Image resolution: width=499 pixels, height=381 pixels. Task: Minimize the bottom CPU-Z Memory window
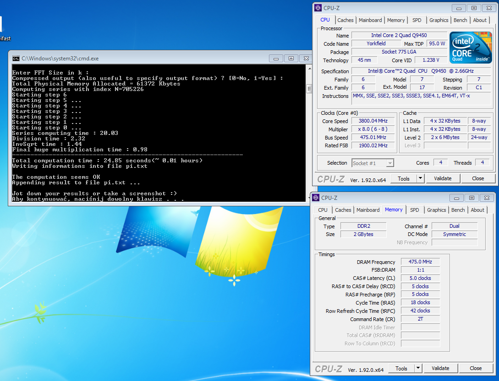pos(456,198)
